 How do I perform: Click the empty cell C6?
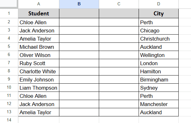[x=119, y=55]
